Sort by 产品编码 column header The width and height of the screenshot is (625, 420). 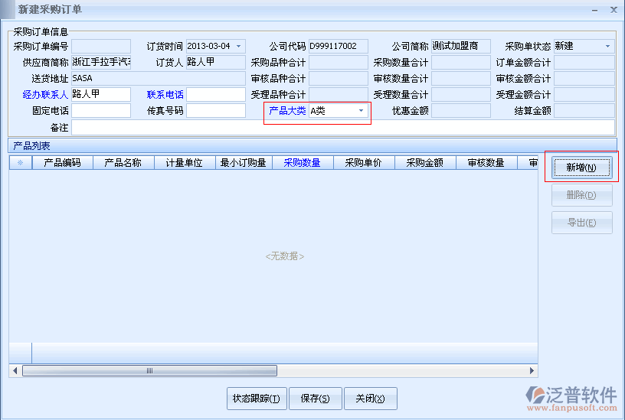62,163
